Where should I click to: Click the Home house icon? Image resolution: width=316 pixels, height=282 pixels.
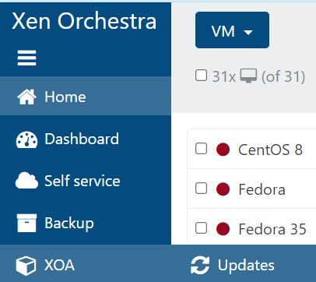tap(26, 97)
